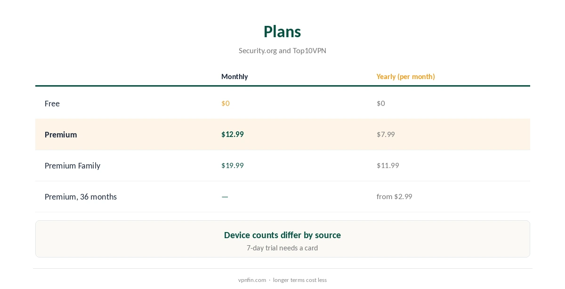Image resolution: width=565 pixels, height=289 pixels.
Task: Select the "Premium Family" row label
Action: pos(73,166)
